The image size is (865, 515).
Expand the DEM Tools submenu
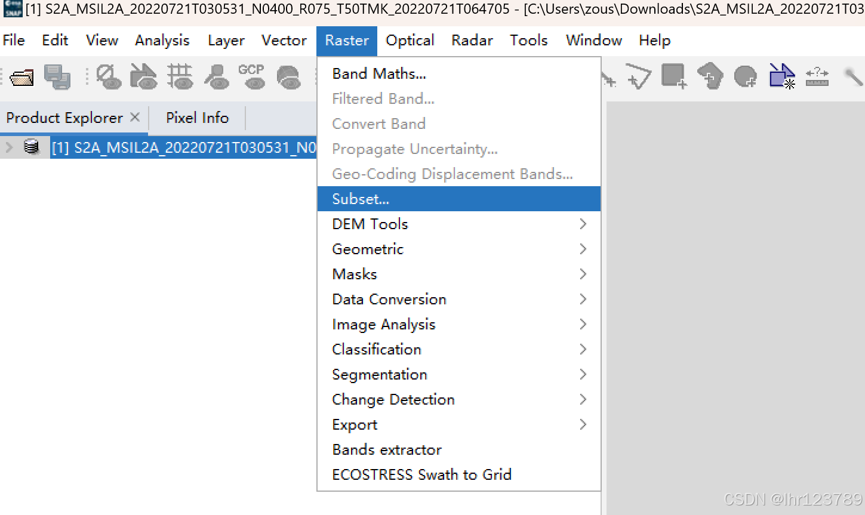458,224
